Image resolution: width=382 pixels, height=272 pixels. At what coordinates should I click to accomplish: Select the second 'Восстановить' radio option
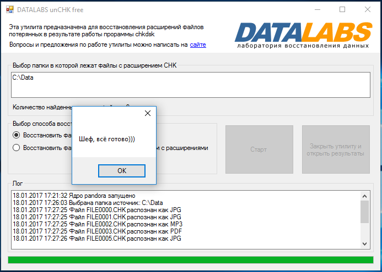click(x=17, y=148)
